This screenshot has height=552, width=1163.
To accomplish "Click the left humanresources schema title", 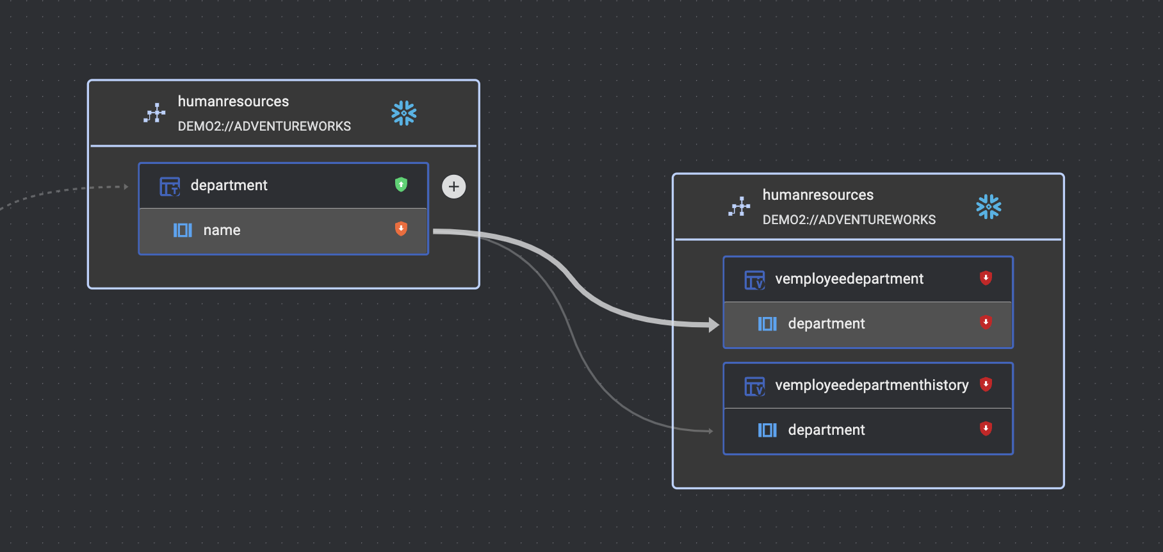I will pyautogui.click(x=233, y=101).
